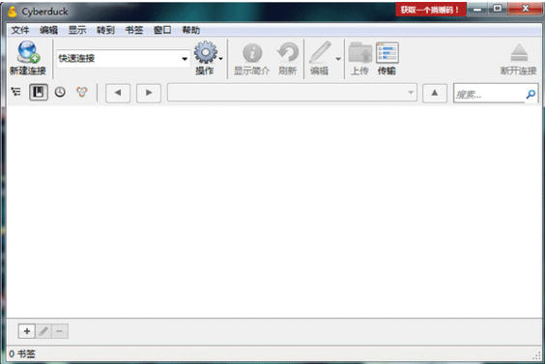Open the Edit toolbar dropdown arrow
This screenshot has height=364, width=545.
(x=338, y=59)
